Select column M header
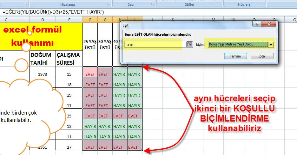297x155 pixels. [x=213, y=20]
